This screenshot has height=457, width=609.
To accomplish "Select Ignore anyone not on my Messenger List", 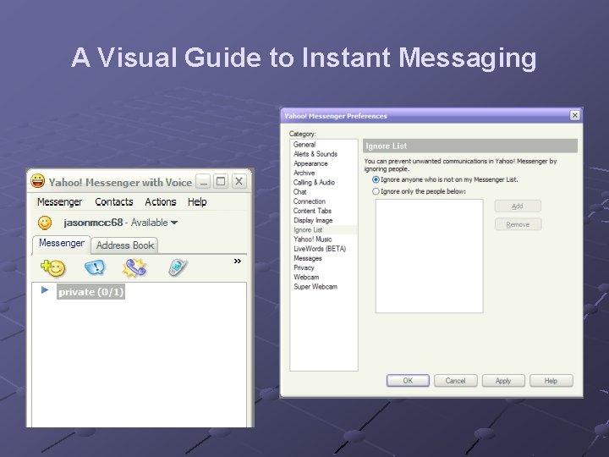I will click(x=376, y=179).
